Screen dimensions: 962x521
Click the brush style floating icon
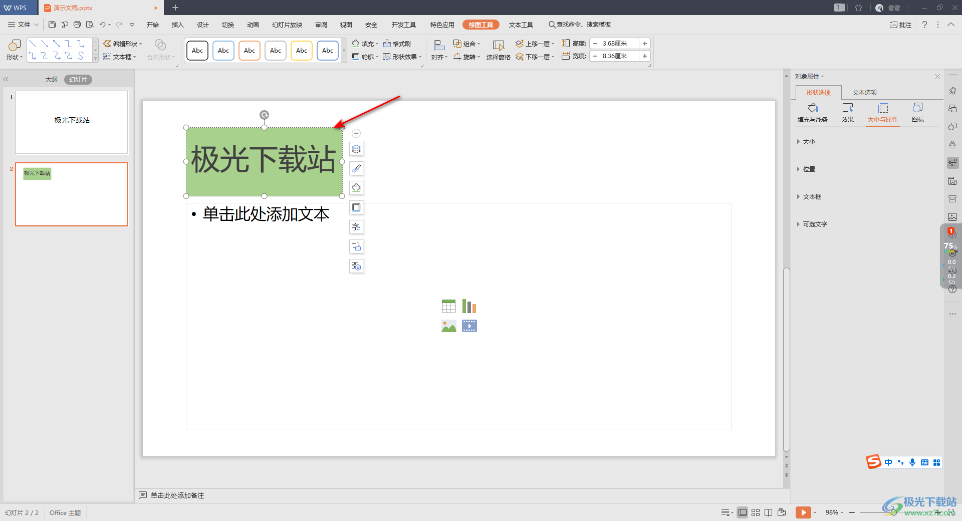(x=356, y=169)
